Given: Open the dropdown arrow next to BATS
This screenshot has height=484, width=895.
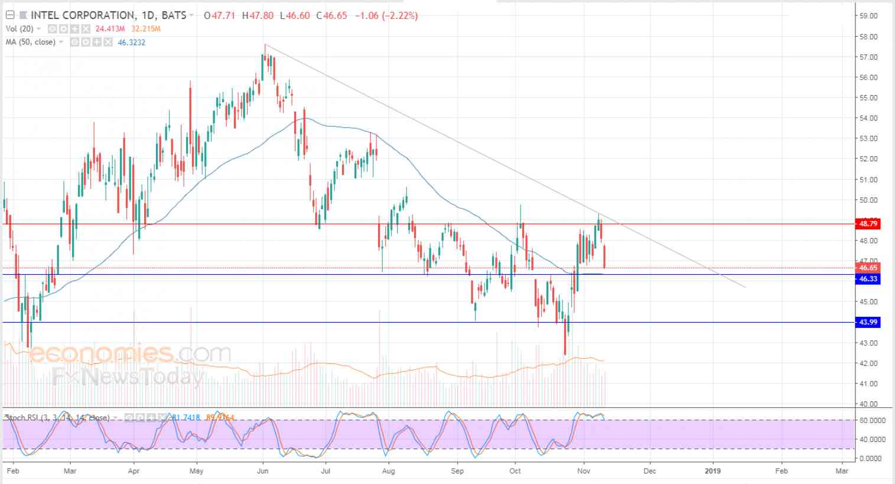Looking at the screenshot, I should click(191, 15).
